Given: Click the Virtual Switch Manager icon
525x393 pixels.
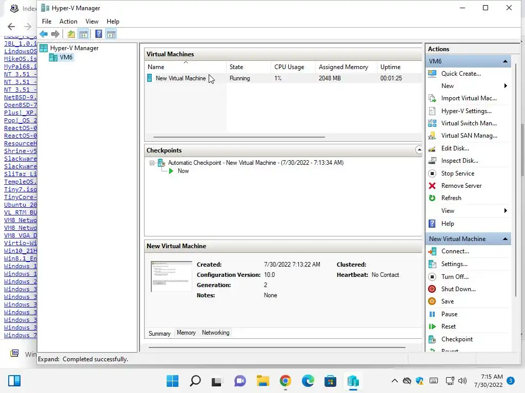Looking at the screenshot, I should tap(432, 123).
